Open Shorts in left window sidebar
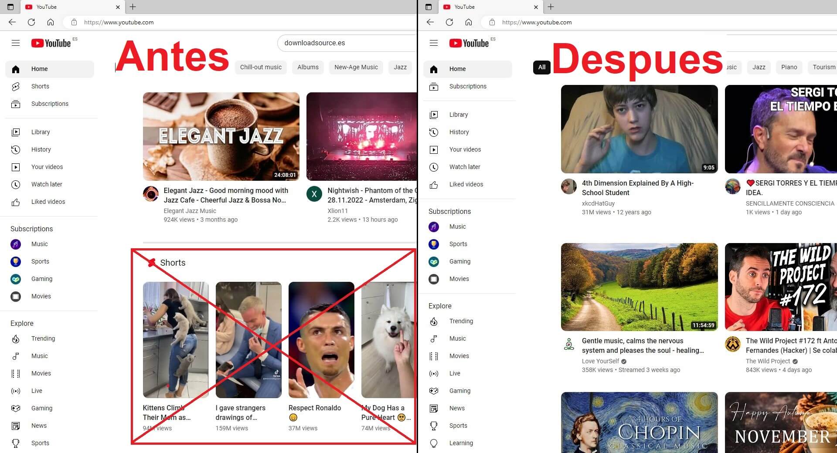This screenshot has width=837, height=453. tap(50, 86)
